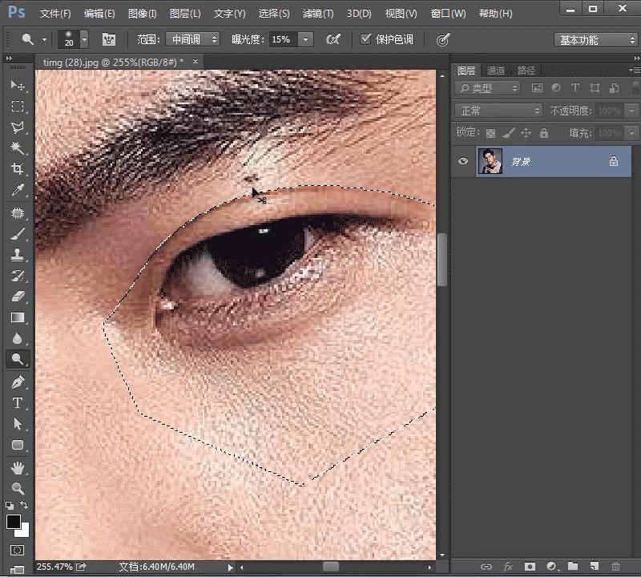Click the airbrush mode icon in options bar
The width and height of the screenshot is (641, 577).
(333, 39)
